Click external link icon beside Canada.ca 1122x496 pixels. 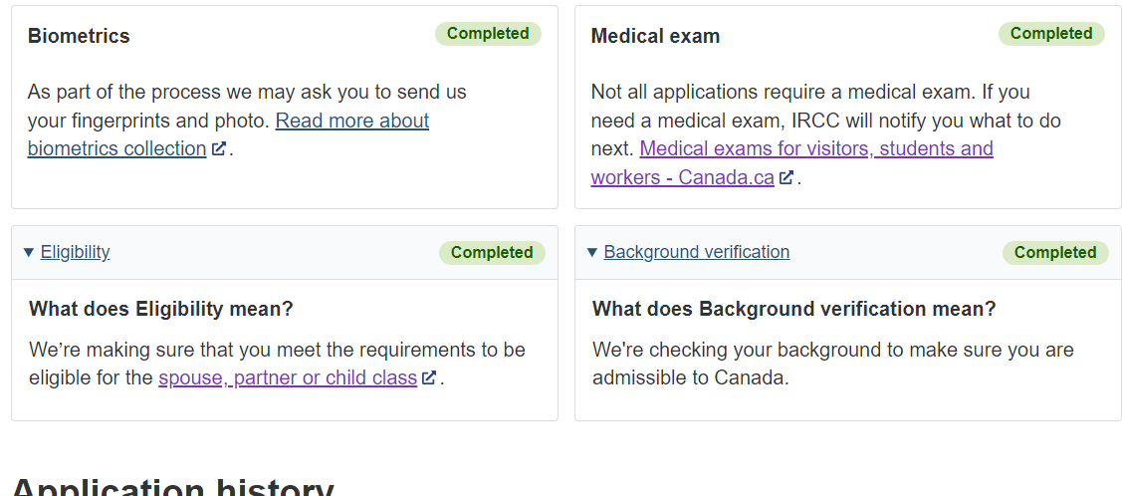786,178
